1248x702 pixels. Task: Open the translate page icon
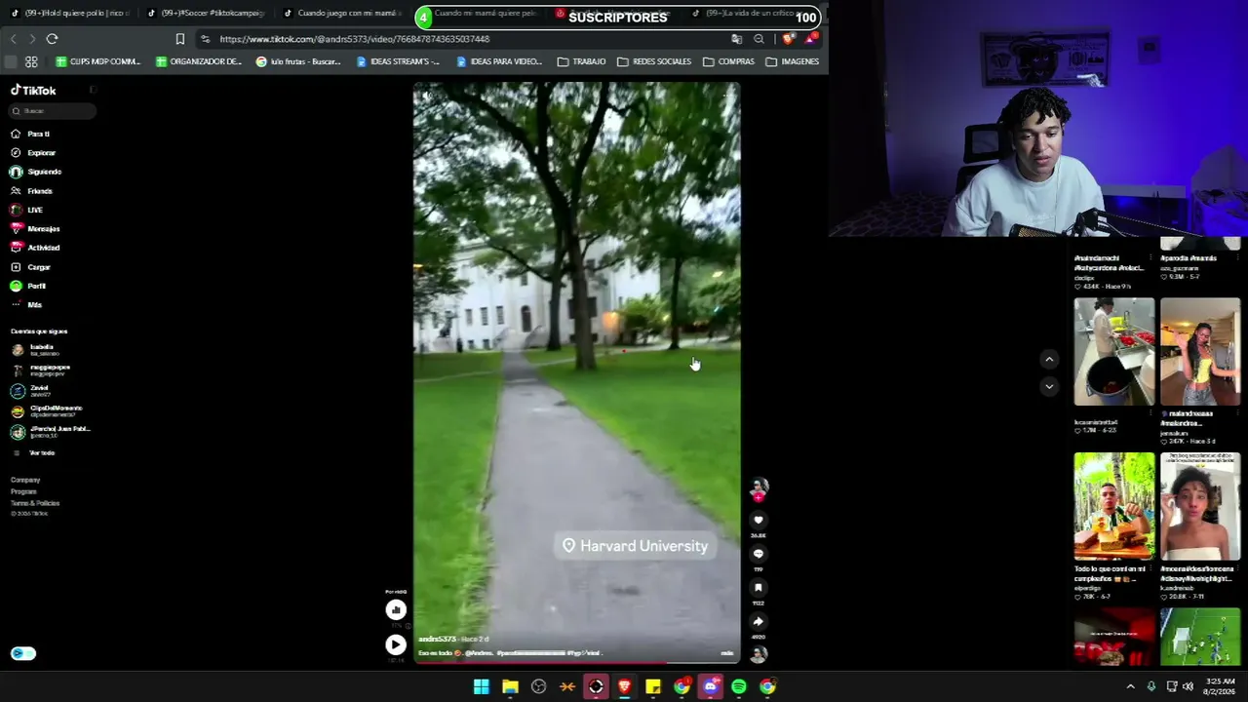point(737,39)
